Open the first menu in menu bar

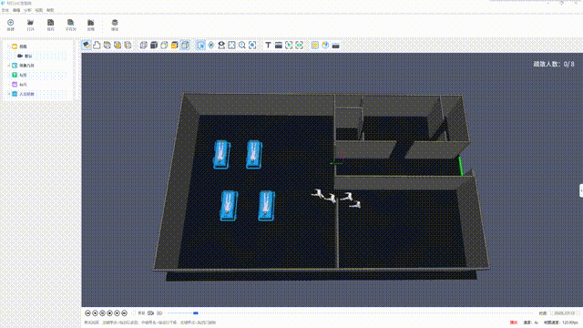click(5, 10)
